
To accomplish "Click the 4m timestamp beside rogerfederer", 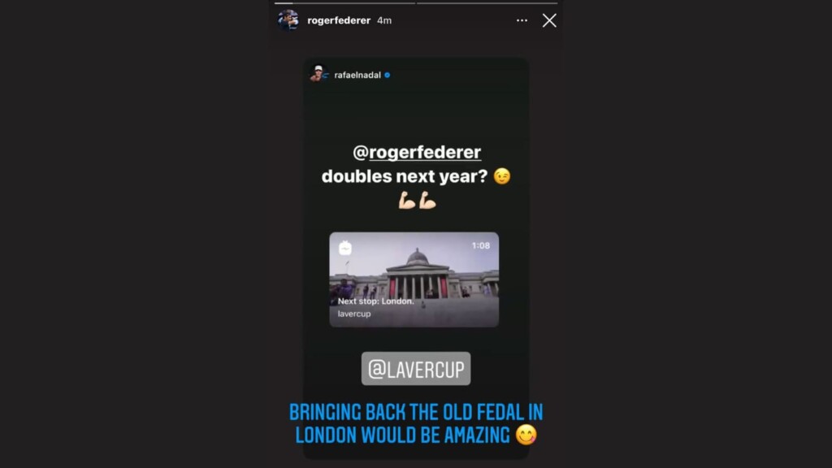I will click(x=384, y=20).
